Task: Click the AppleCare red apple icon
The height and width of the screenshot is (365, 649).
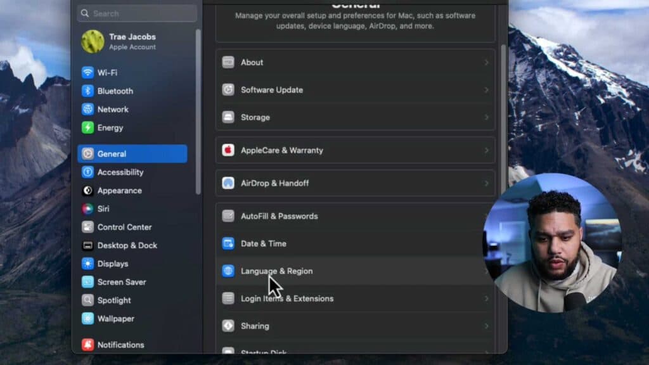Action: pyautogui.click(x=228, y=150)
